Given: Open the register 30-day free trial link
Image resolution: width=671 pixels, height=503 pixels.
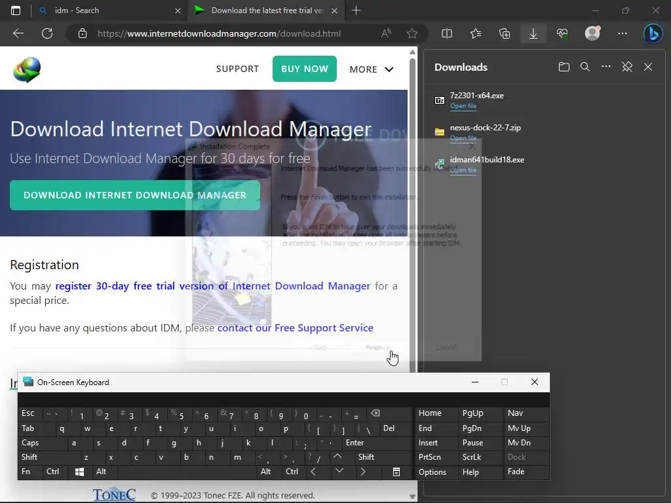Looking at the screenshot, I should [212, 286].
